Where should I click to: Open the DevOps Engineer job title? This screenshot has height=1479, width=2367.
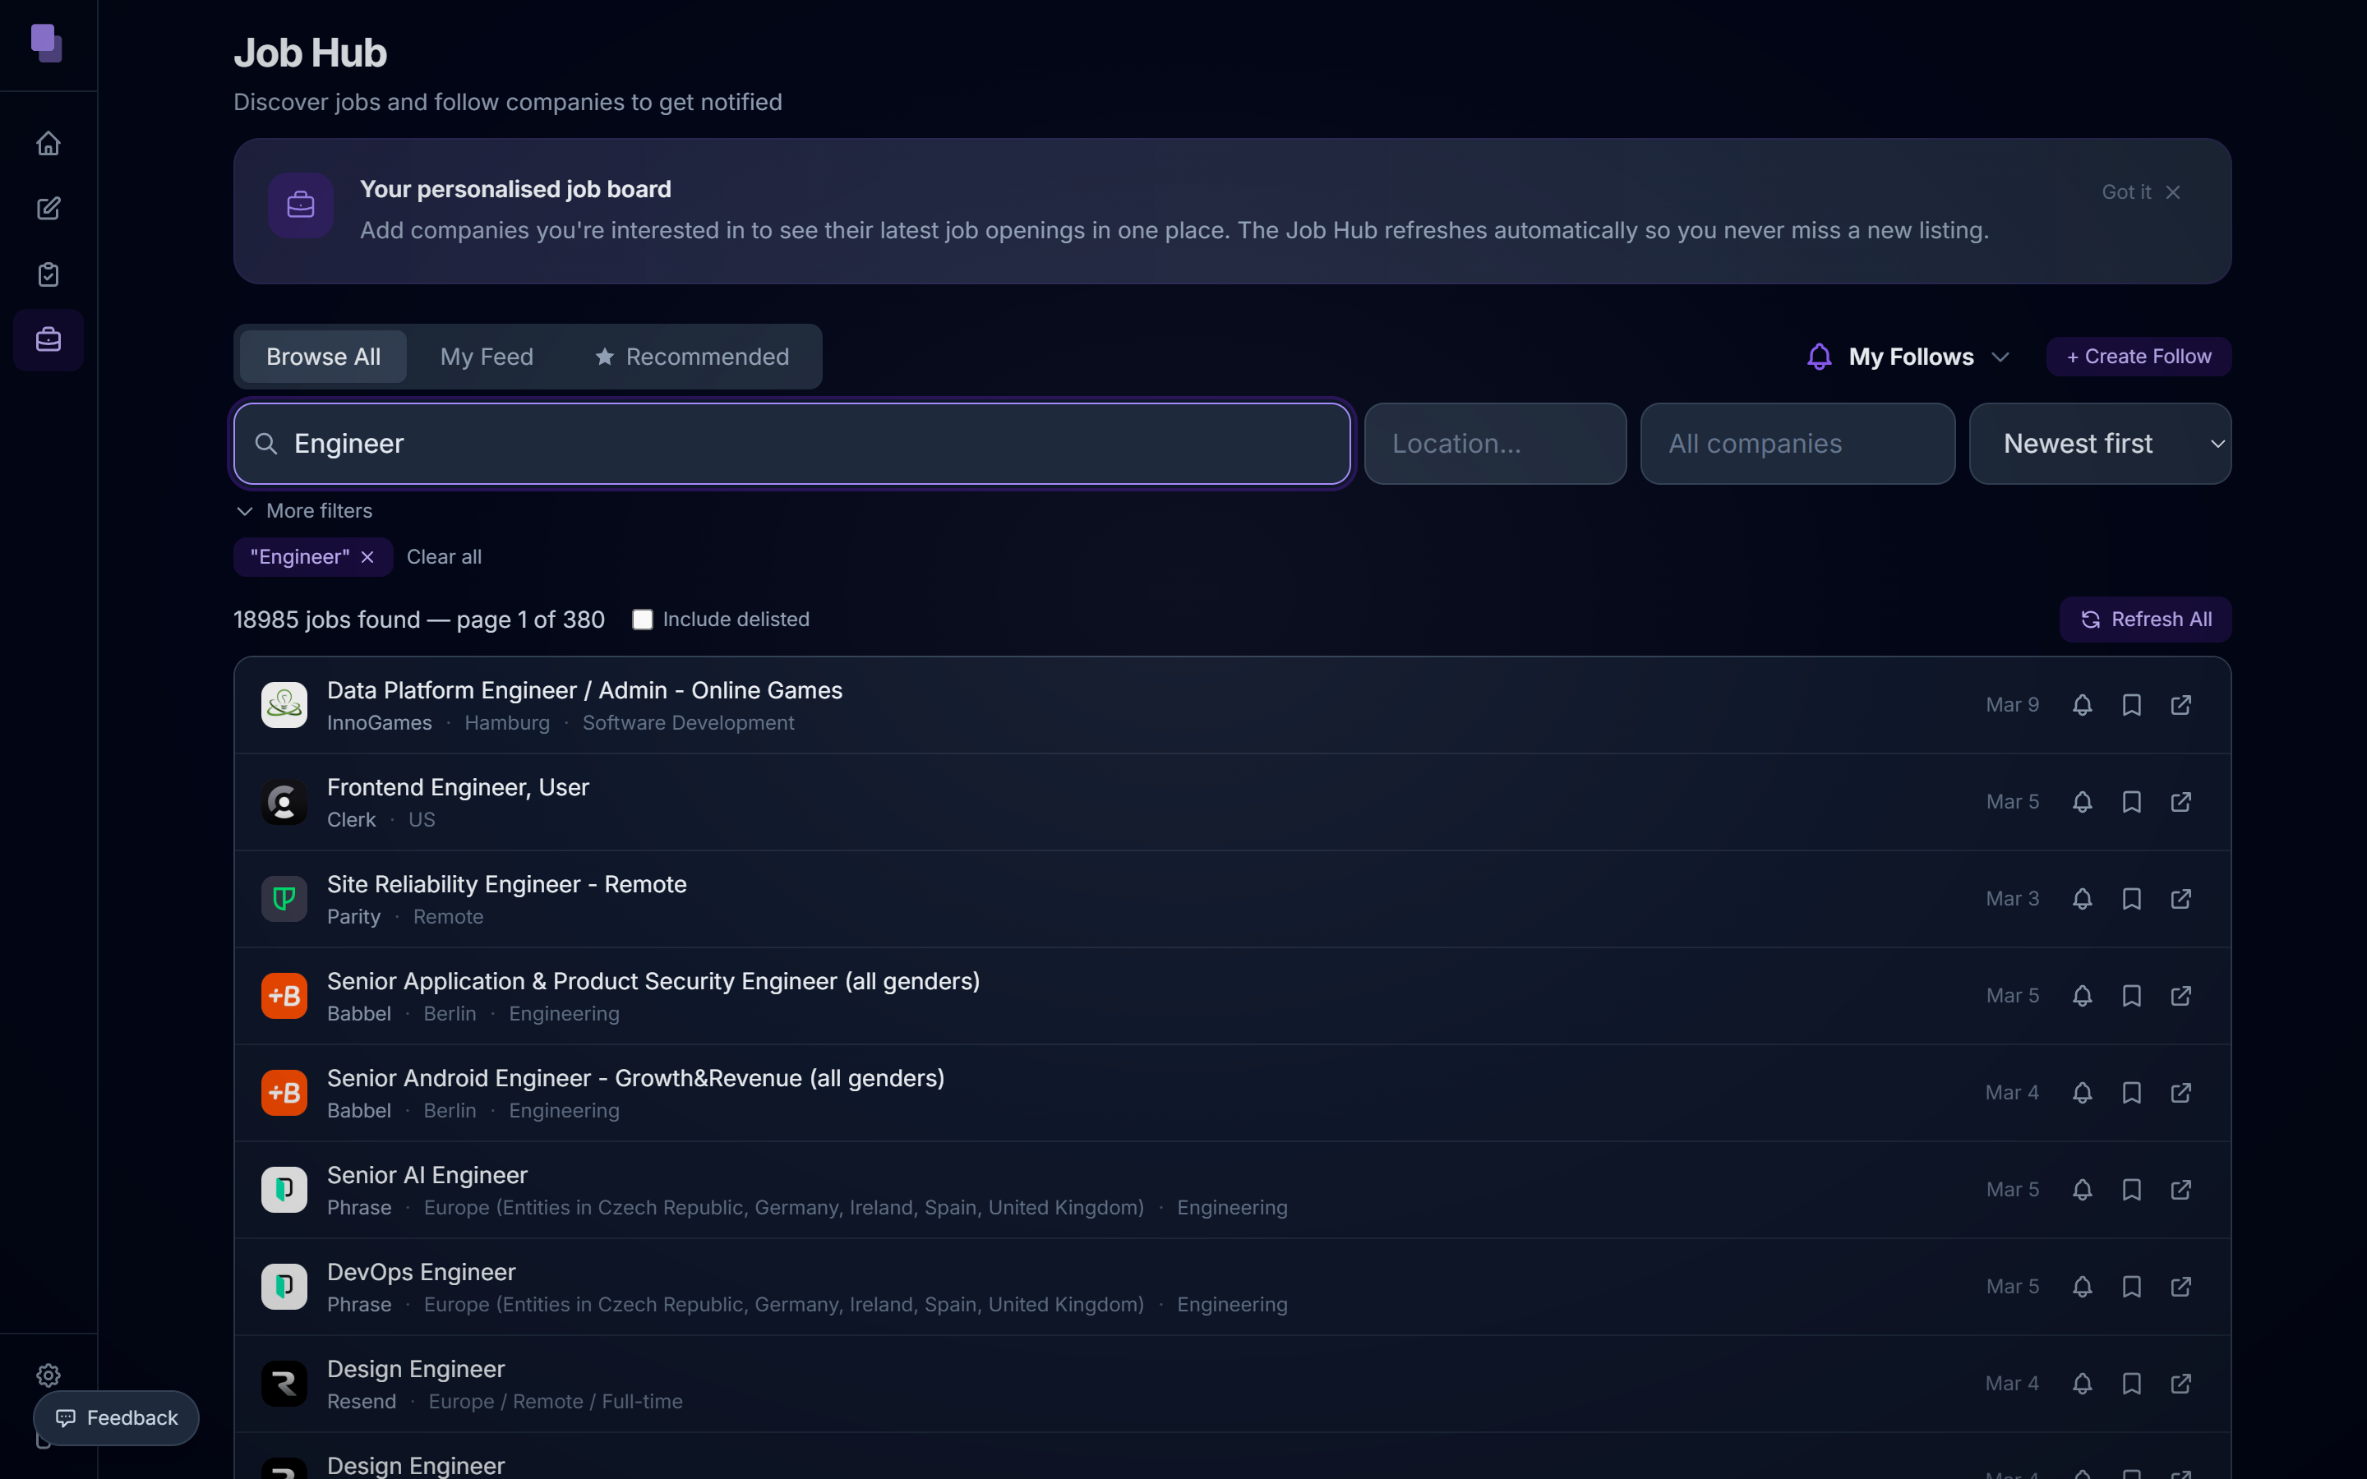click(421, 1272)
